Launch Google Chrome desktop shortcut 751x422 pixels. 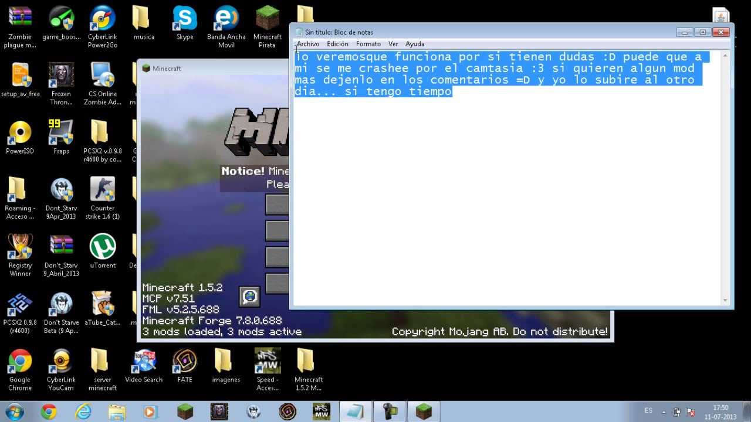(20, 369)
